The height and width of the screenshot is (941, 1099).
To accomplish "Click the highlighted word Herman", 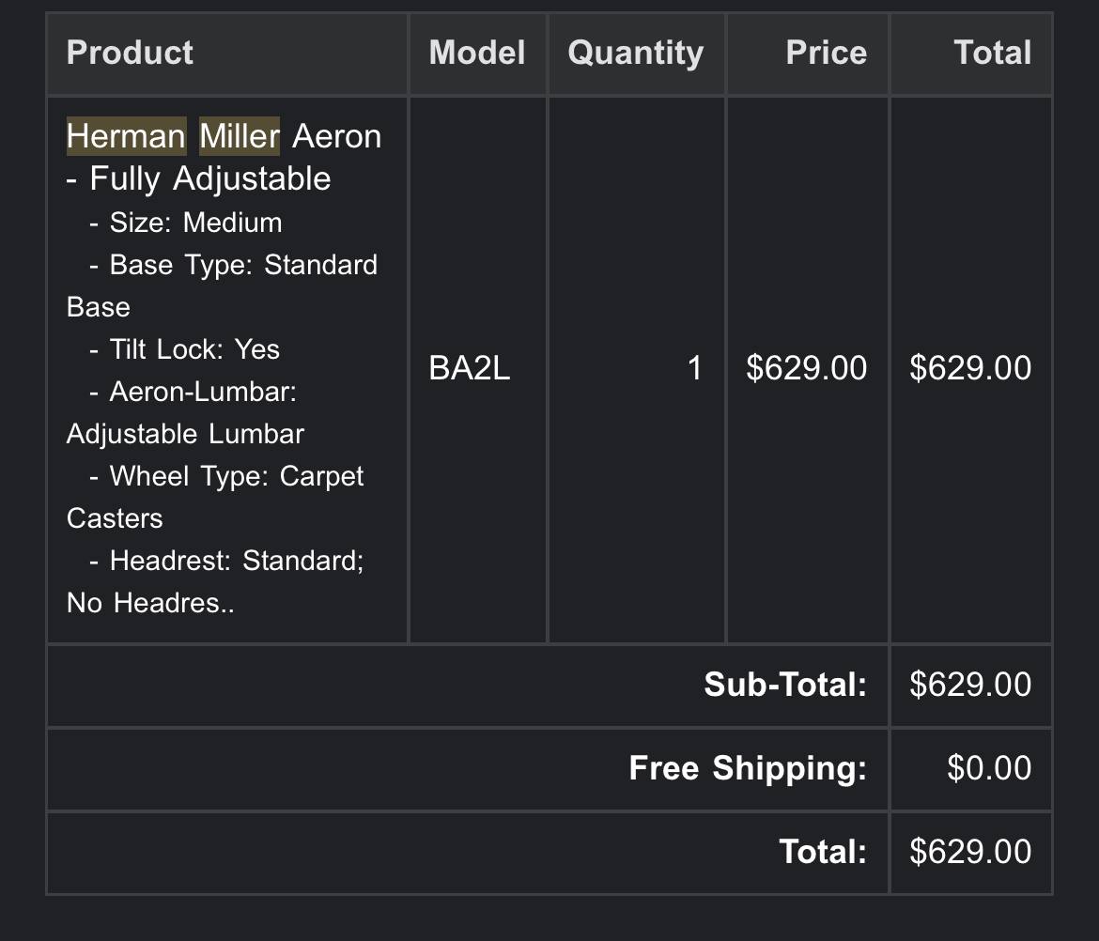I will coord(126,136).
